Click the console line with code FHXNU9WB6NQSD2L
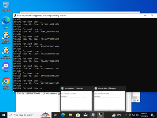The width and height of the screenshot is (157, 118). pos(36,54)
